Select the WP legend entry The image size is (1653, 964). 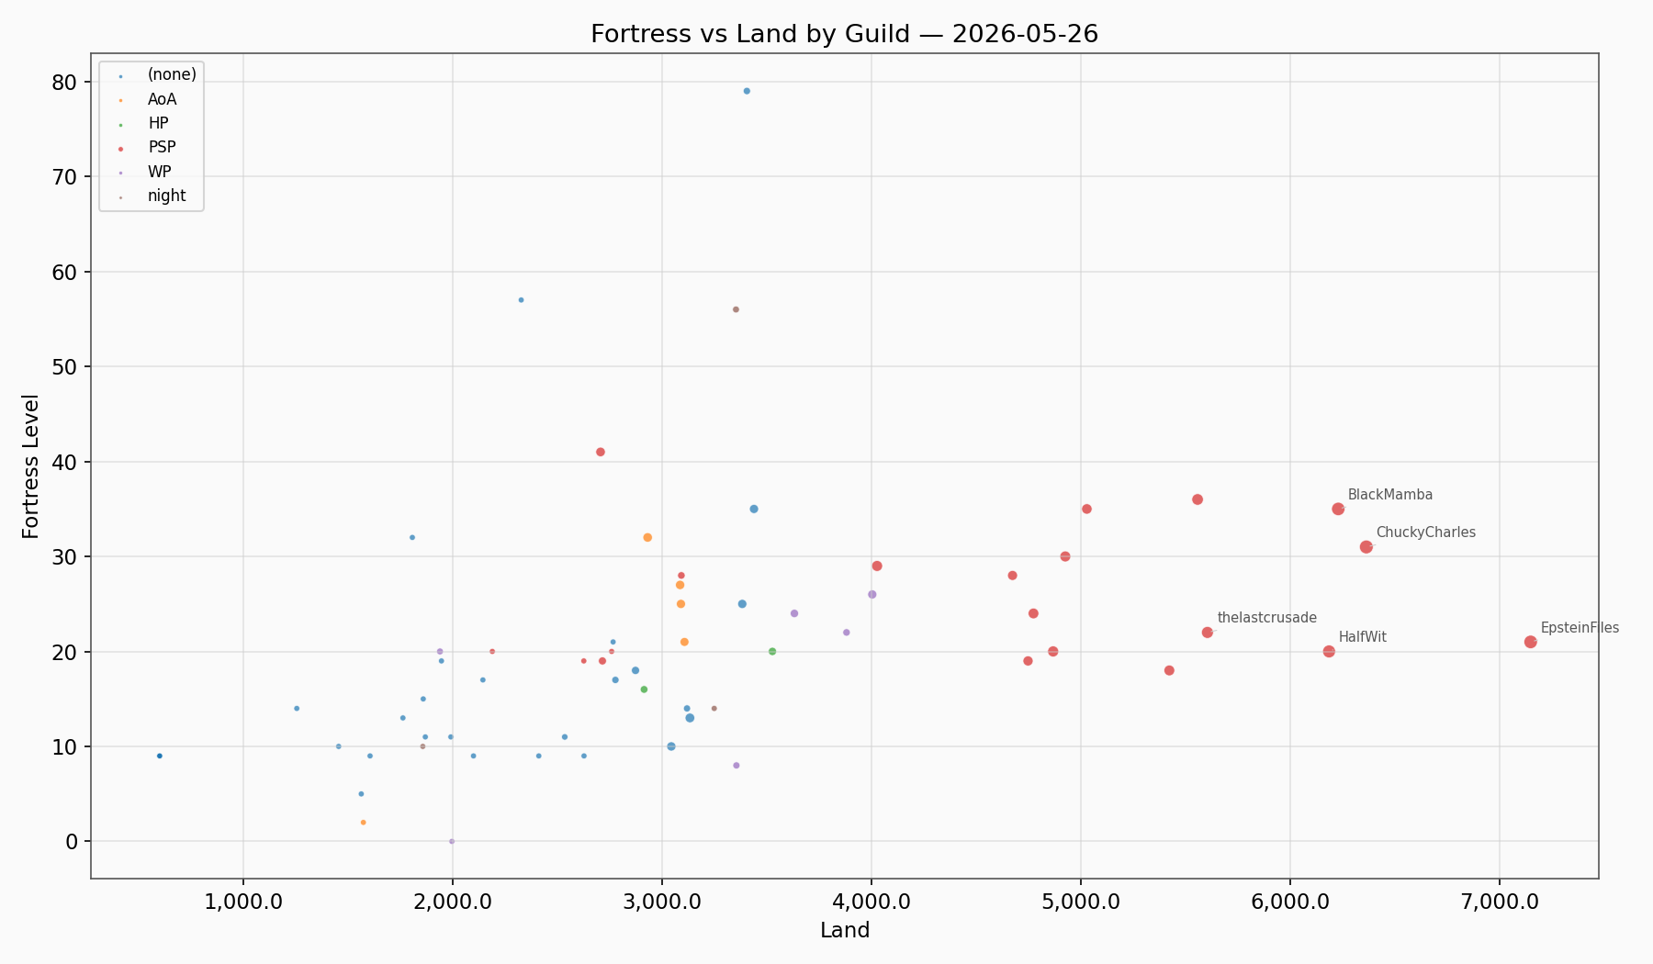click(159, 172)
